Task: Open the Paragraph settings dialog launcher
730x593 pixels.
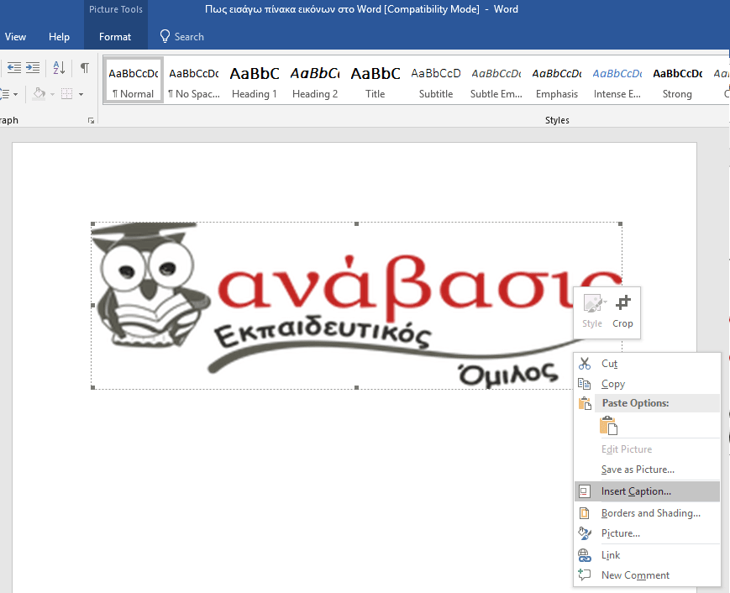Action: (x=92, y=121)
